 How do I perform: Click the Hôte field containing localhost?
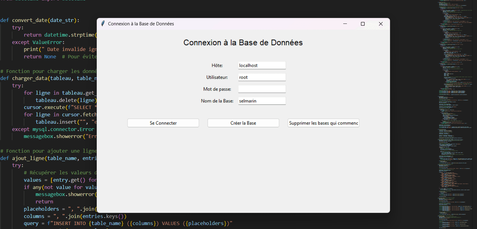tap(262, 65)
